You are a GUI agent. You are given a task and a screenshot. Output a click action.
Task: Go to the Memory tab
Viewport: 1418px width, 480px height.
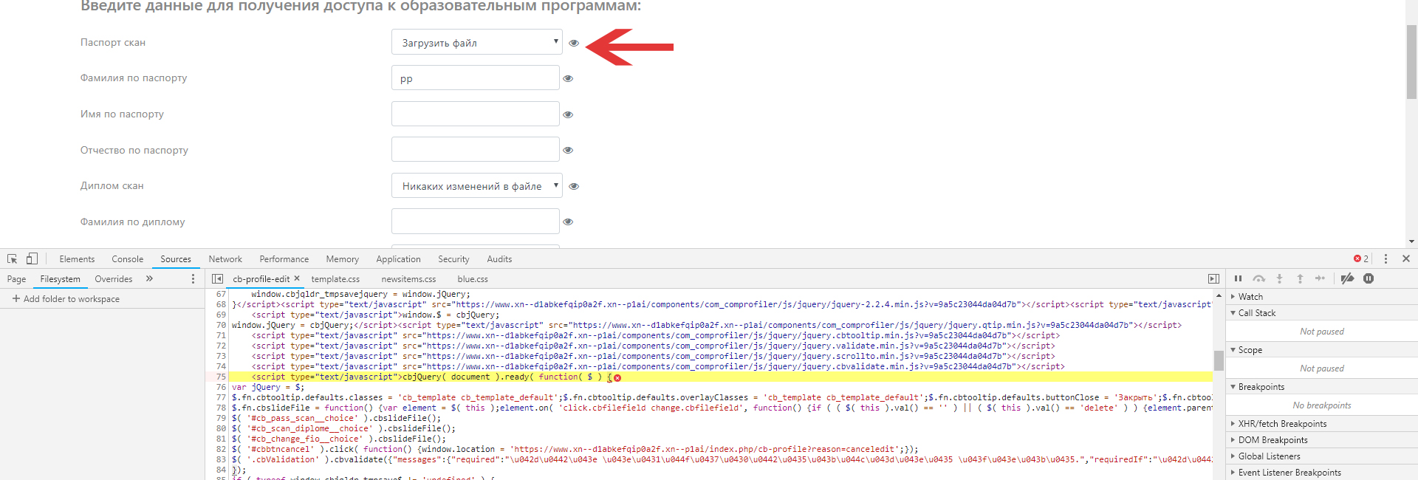click(343, 259)
